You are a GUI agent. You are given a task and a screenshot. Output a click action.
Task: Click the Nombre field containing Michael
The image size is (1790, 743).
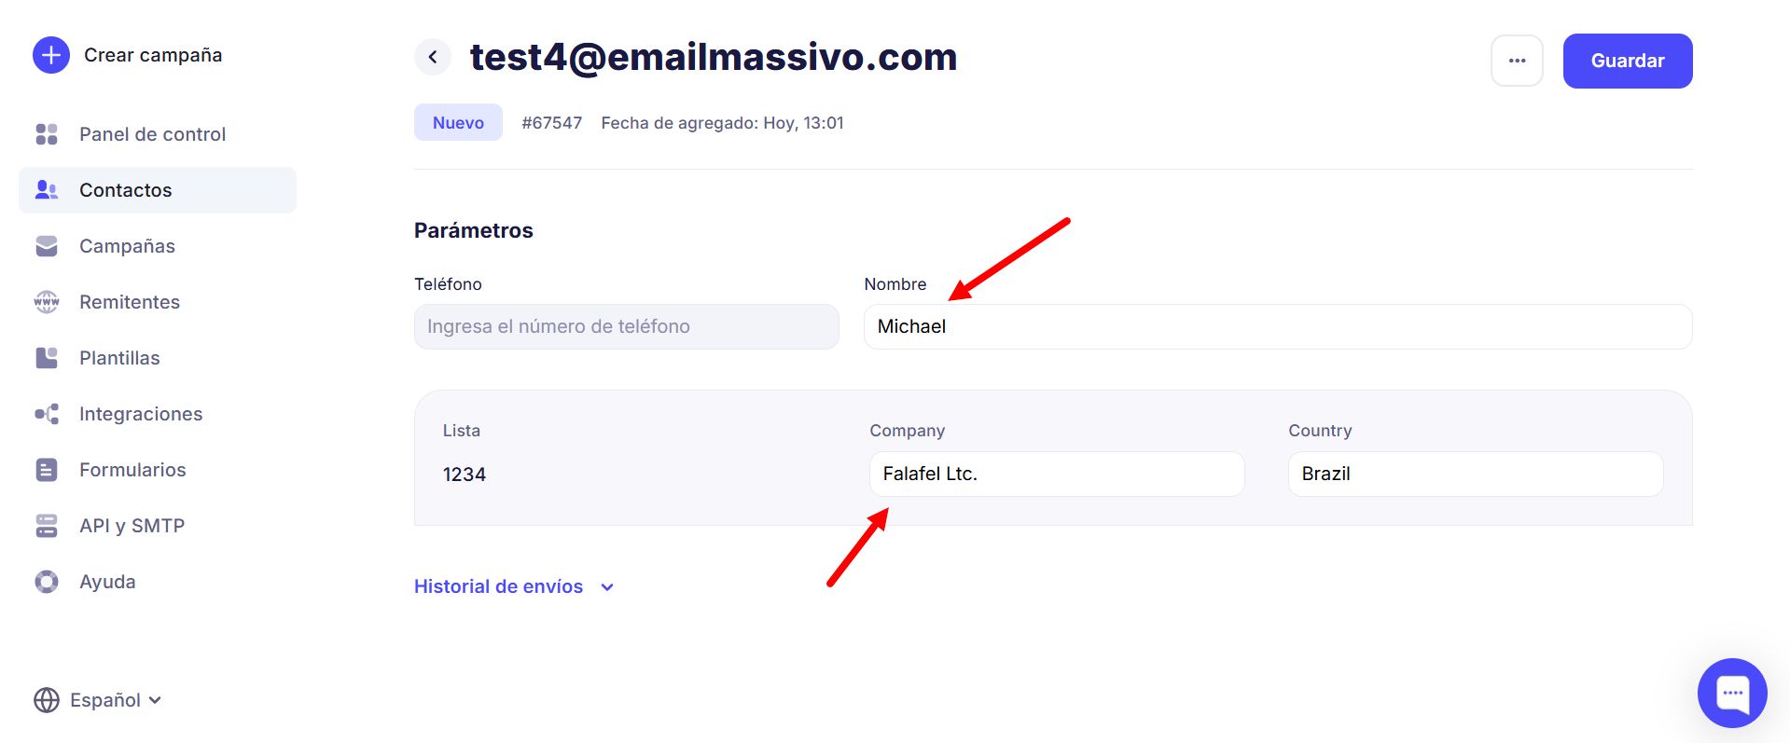(1278, 326)
